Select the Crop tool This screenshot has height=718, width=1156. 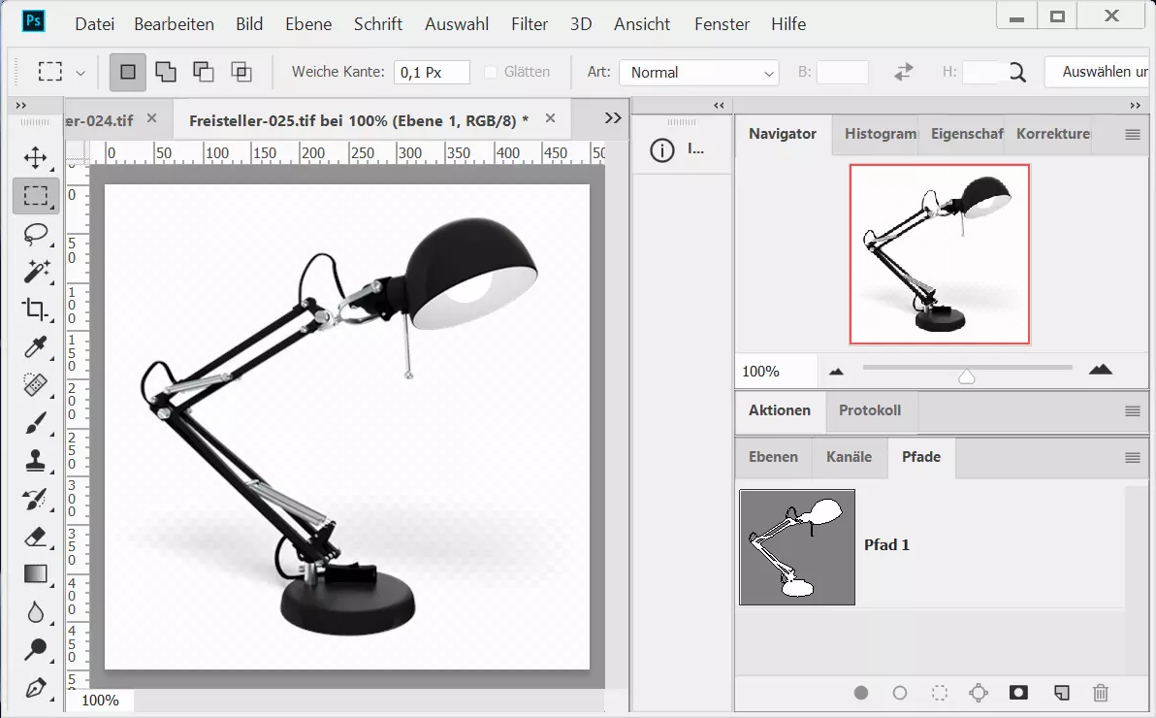[x=36, y=310]
